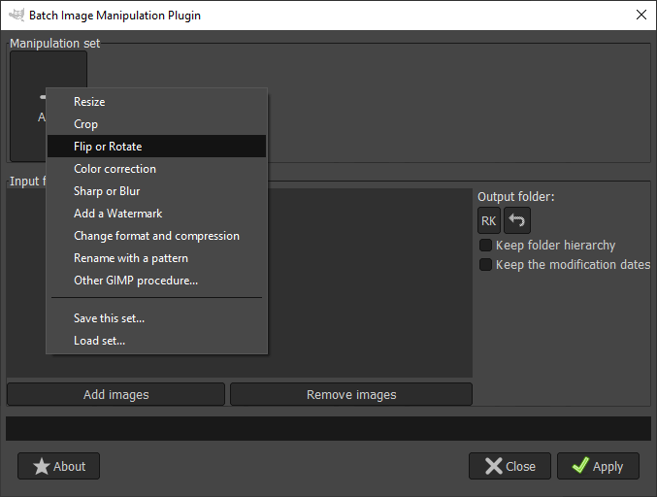This screenshot has width=657, height=497.
Task: Click the Apply button
Action: click(x=598, y=466)
